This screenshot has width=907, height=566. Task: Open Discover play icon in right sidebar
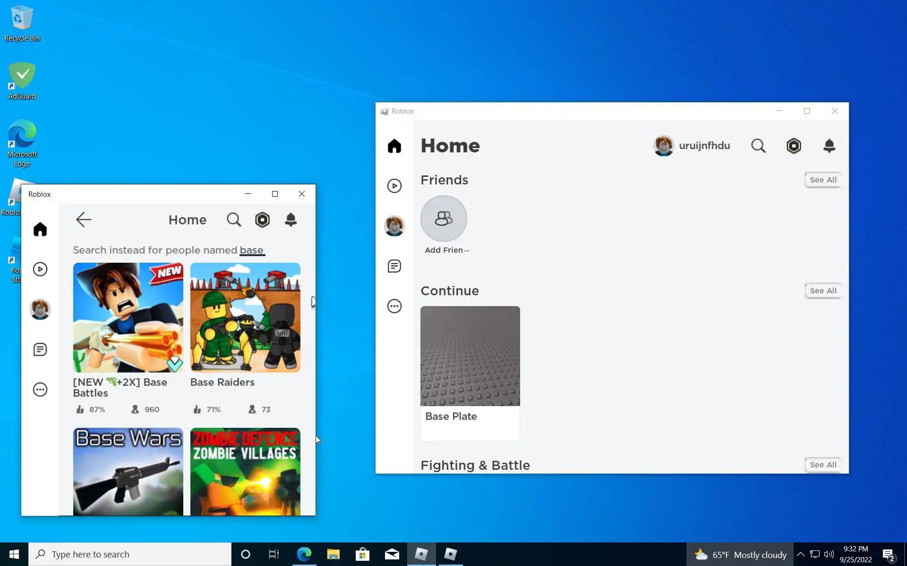[394, 186]
